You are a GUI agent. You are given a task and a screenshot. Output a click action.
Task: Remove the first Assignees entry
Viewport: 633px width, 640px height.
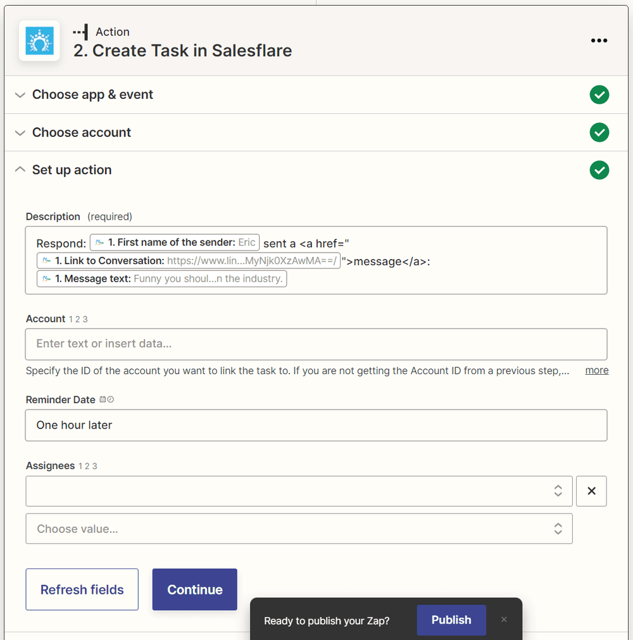(x=591, y=491)
